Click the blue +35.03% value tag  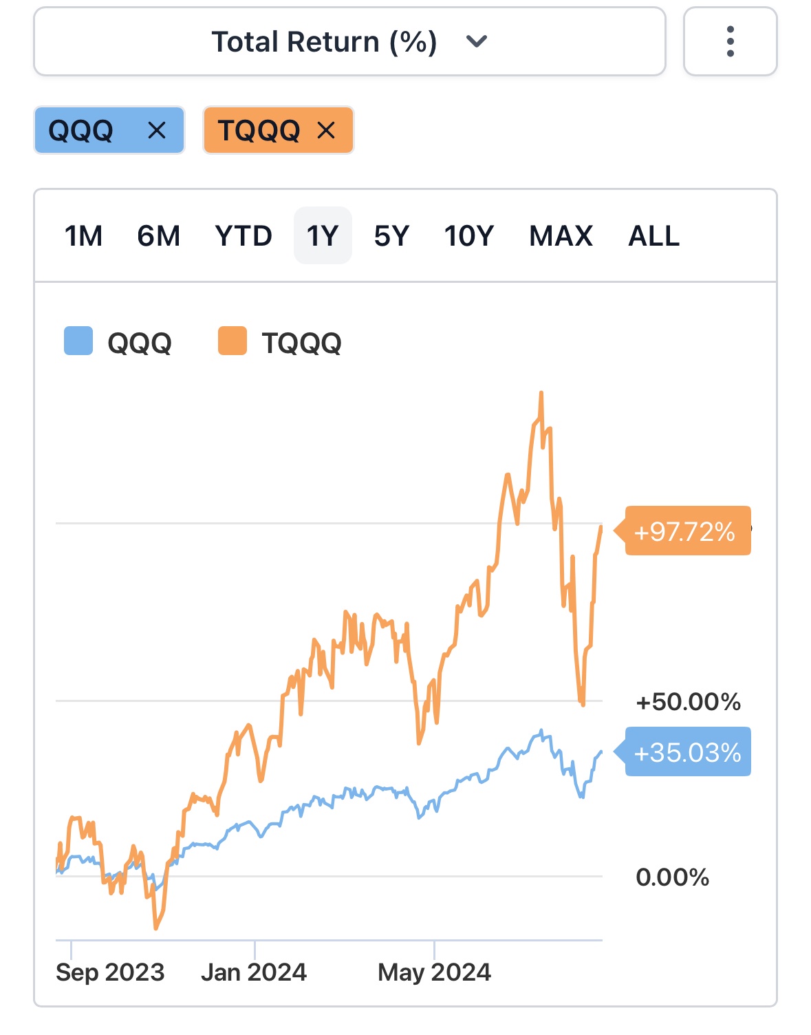(x=687, y=752)
